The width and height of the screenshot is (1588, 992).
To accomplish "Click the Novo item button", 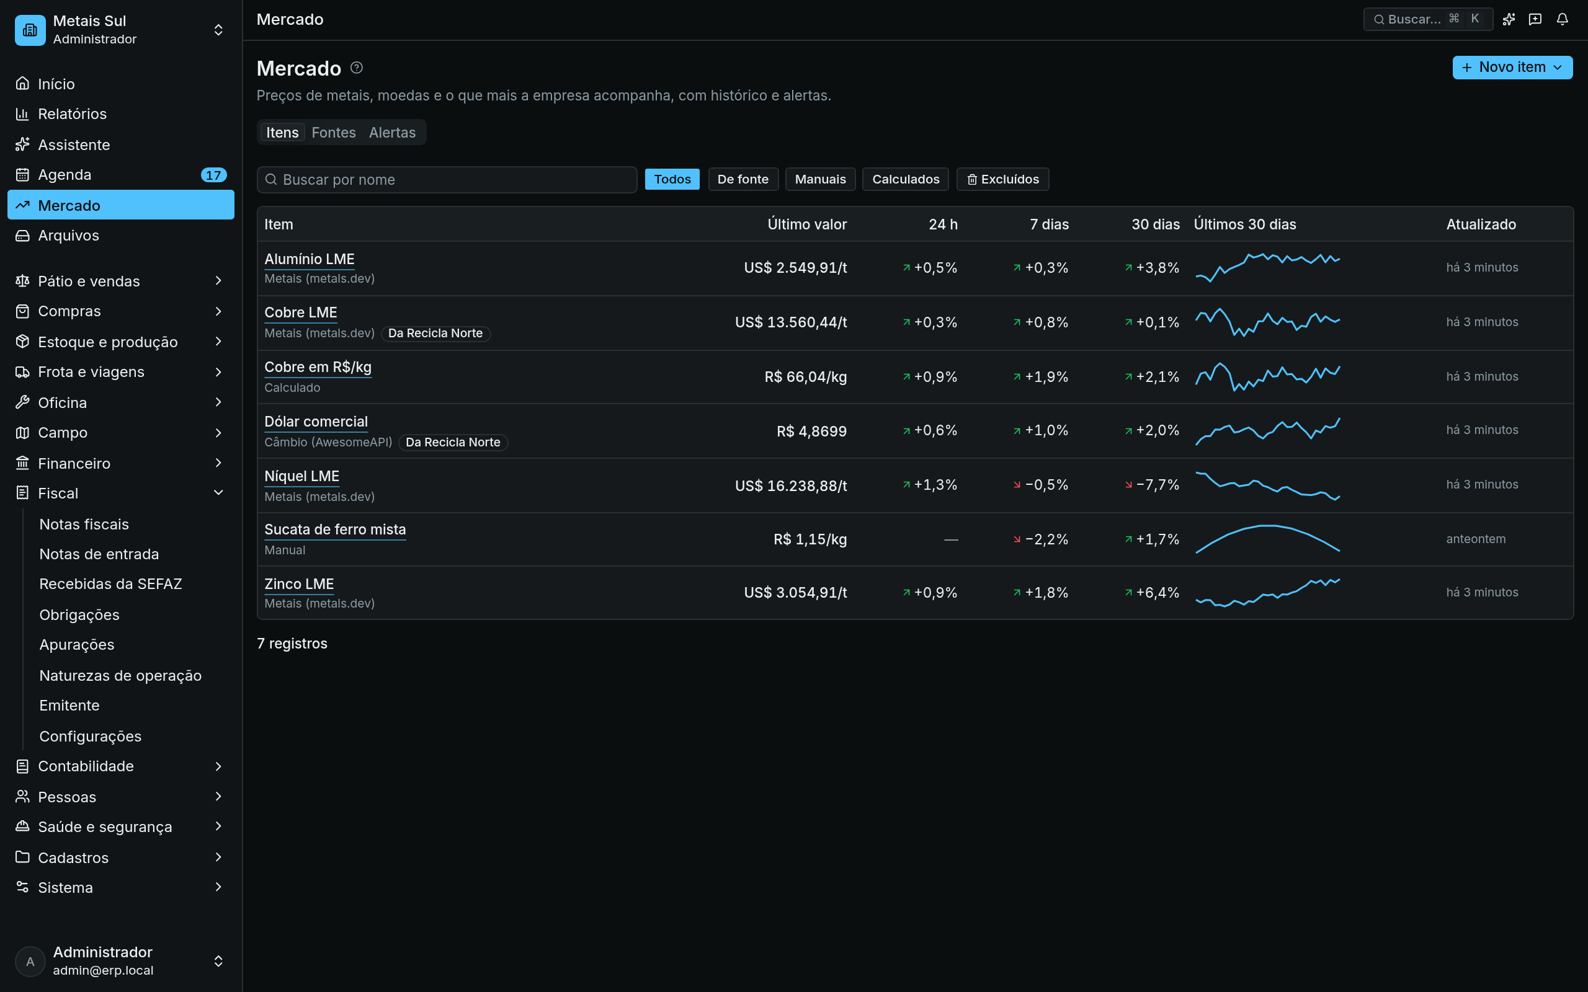I will (1512, 67).
